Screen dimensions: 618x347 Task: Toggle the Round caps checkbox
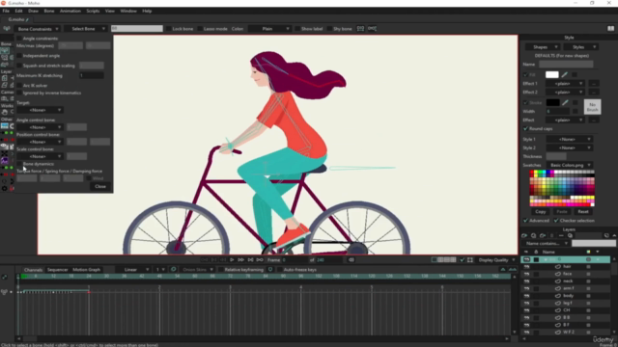tap(525, 129)
